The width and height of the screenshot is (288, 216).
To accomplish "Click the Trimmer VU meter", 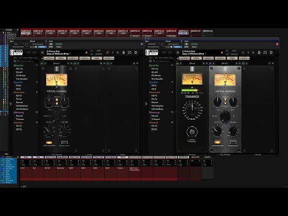I will coord(192,79).
